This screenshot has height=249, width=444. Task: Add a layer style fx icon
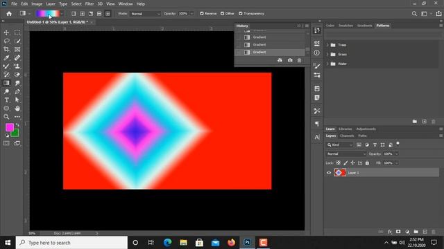pyautogui.click(x=390, y=232)
